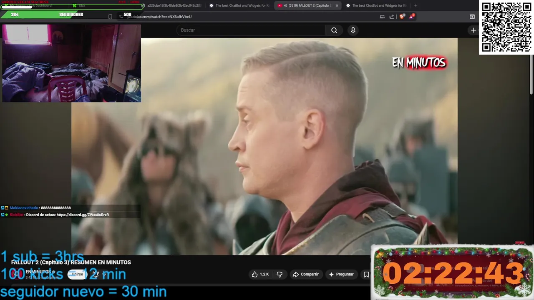
Task: Click the share page icon in address bar
Action: (392, 17)
